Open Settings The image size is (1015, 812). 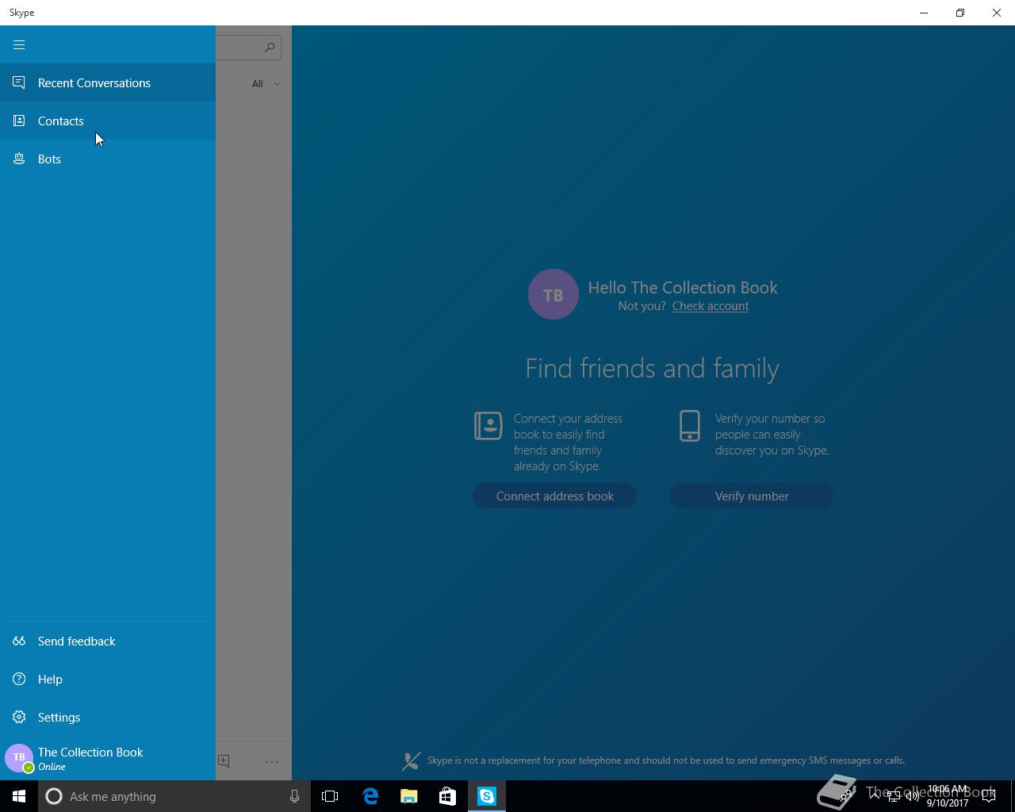tap(108, 717)
